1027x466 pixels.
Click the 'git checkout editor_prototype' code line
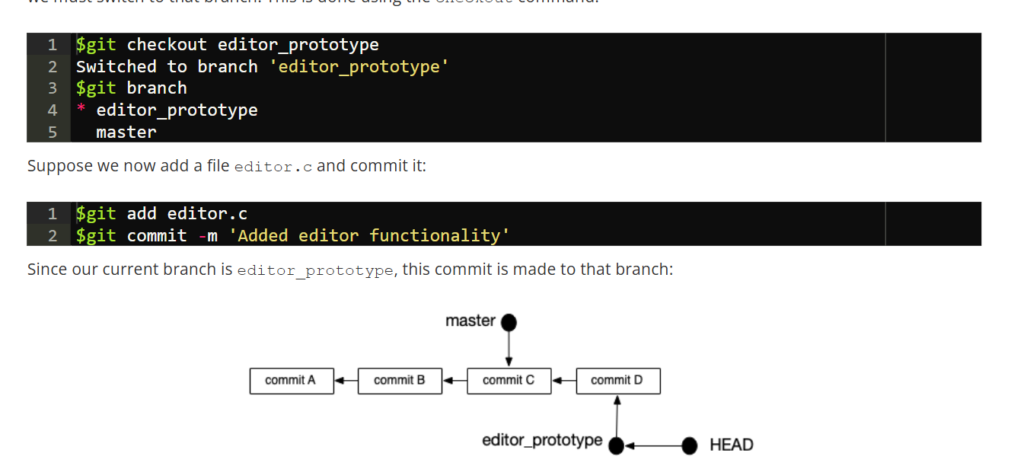click(x=227, y=45)
